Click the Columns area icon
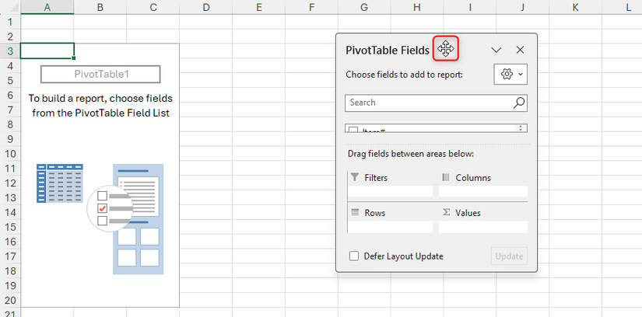The image size is (642, 317). coord(446,177)
